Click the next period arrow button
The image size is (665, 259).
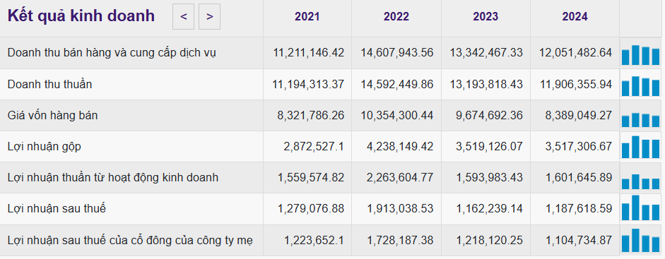click(209, 17)
